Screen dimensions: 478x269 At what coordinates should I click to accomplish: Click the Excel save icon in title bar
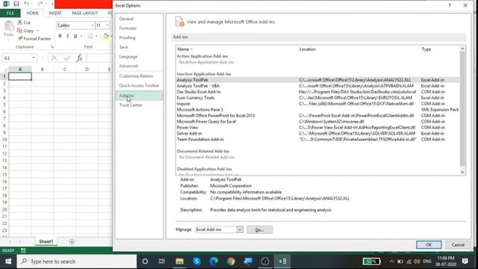point(16,4)
